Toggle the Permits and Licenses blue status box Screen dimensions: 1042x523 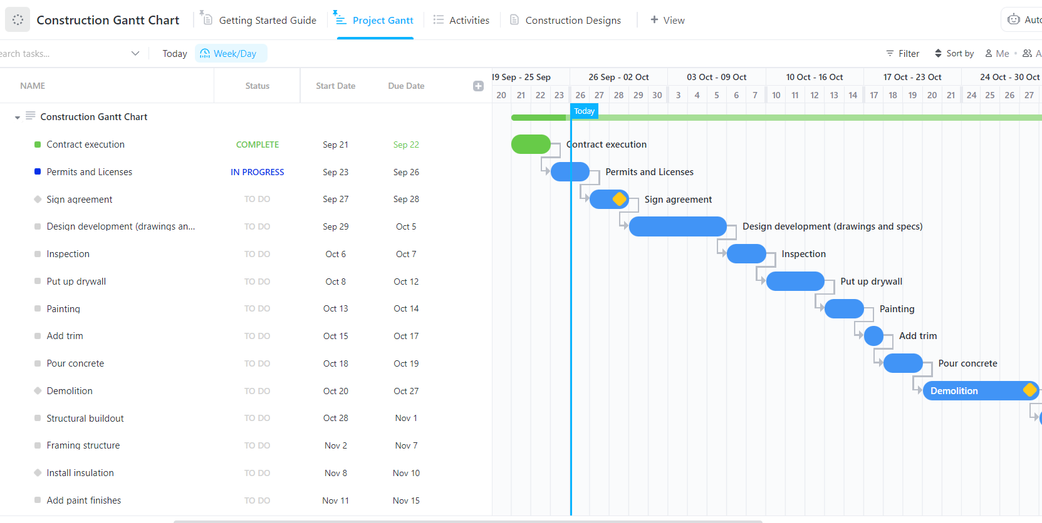(38, 172)
